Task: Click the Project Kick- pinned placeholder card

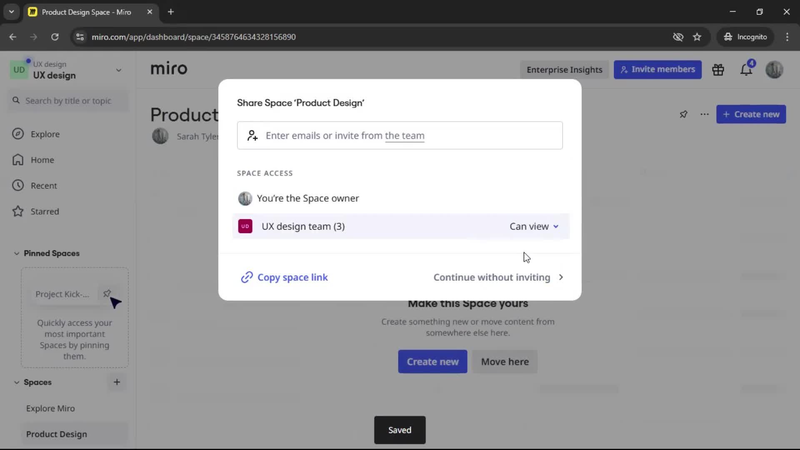Action: [74, 294]
